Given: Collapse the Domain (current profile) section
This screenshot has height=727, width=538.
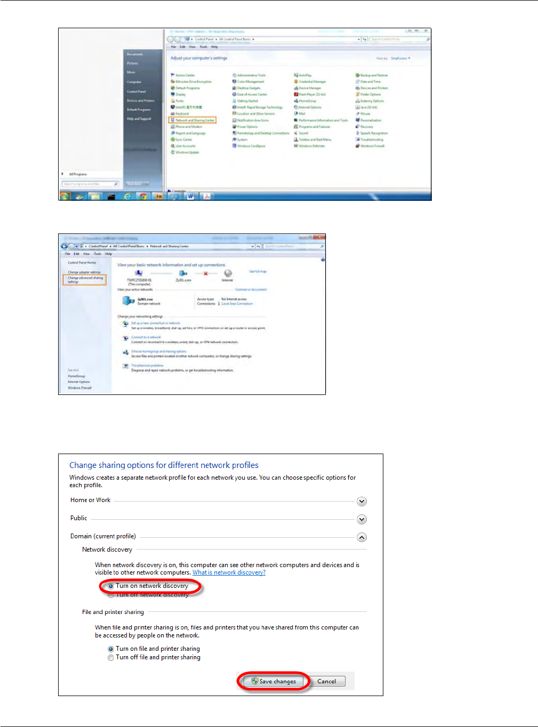Looking at the screenshot, I should [362, 537].
